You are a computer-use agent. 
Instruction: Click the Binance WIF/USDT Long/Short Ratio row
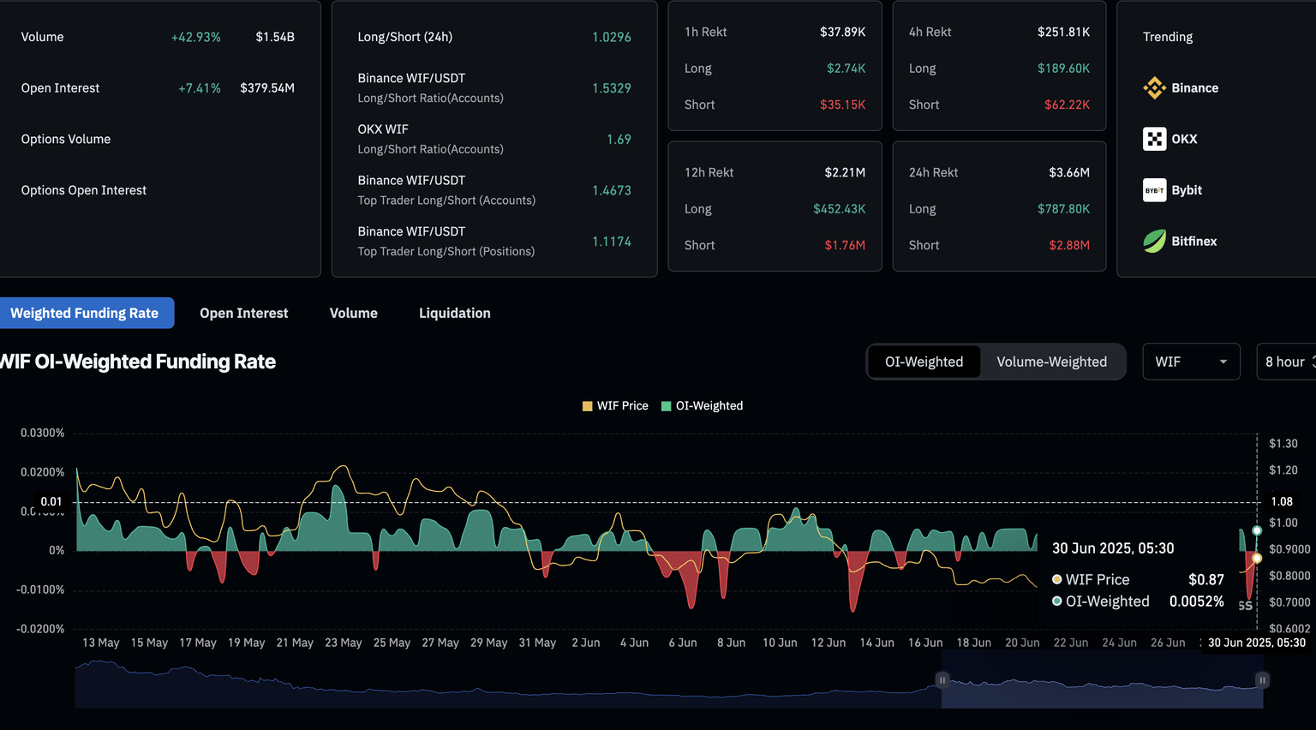pyautogui.click(x=493, y=88)
